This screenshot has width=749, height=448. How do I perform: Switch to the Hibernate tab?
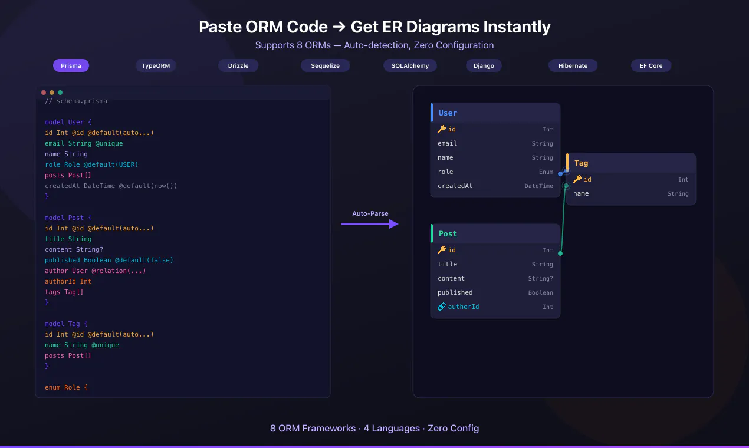(573, 65)
